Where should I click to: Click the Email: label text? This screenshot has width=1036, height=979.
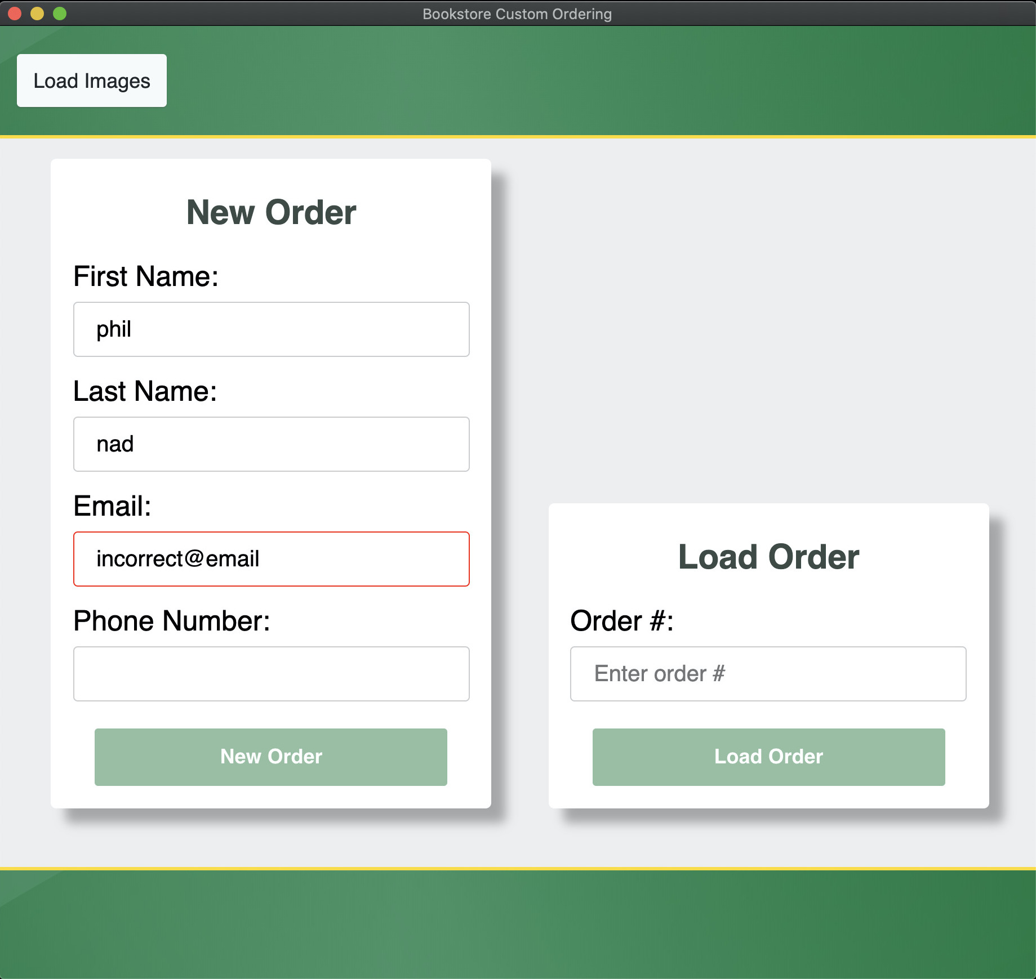click(112, 506)
